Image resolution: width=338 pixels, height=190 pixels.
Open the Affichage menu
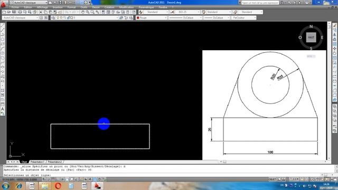pyautogui.click(x=42, y=7)
